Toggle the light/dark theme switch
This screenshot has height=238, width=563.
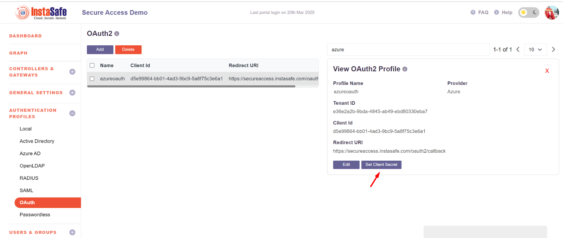coord(529,13)
